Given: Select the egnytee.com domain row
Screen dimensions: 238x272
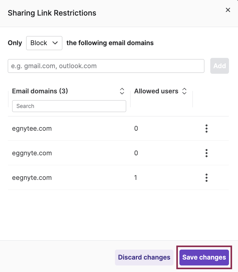Looking at the screenshot, I should [32, 129].
